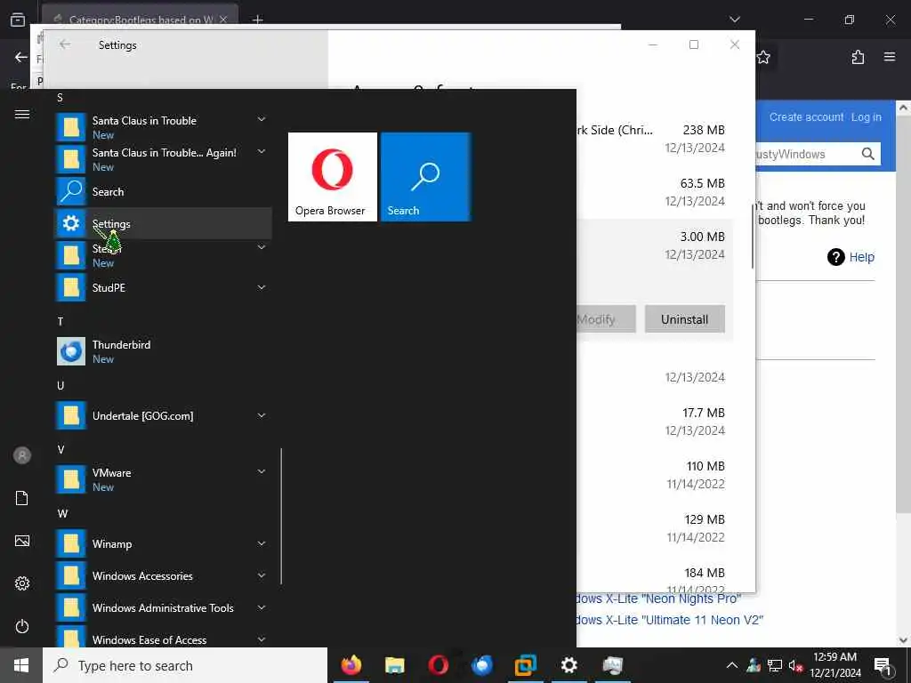911x683 pixels.
Task: Launch Thunderbird from the app list
Action: (163, 351)
